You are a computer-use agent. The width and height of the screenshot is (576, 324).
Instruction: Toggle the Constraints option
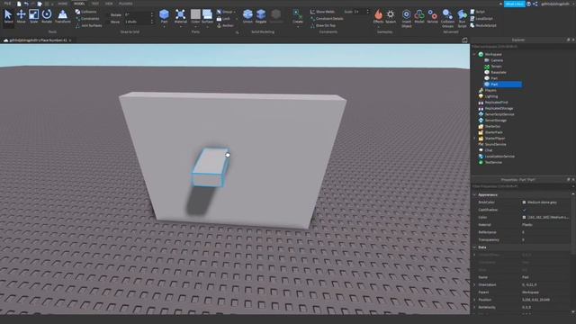tap(87, 18)
